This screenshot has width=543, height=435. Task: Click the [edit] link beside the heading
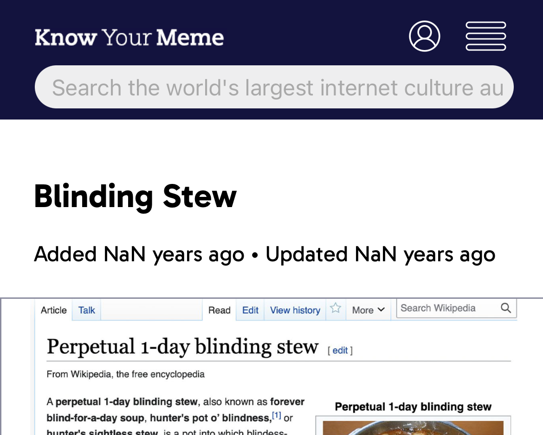point(340,351)
